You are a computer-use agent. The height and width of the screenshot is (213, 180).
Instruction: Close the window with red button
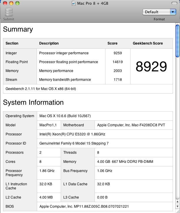click(x=5, y=3)
